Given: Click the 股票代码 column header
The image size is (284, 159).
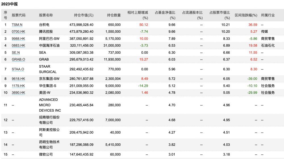Looking at the screenshot, I should (x=19, y=15).
